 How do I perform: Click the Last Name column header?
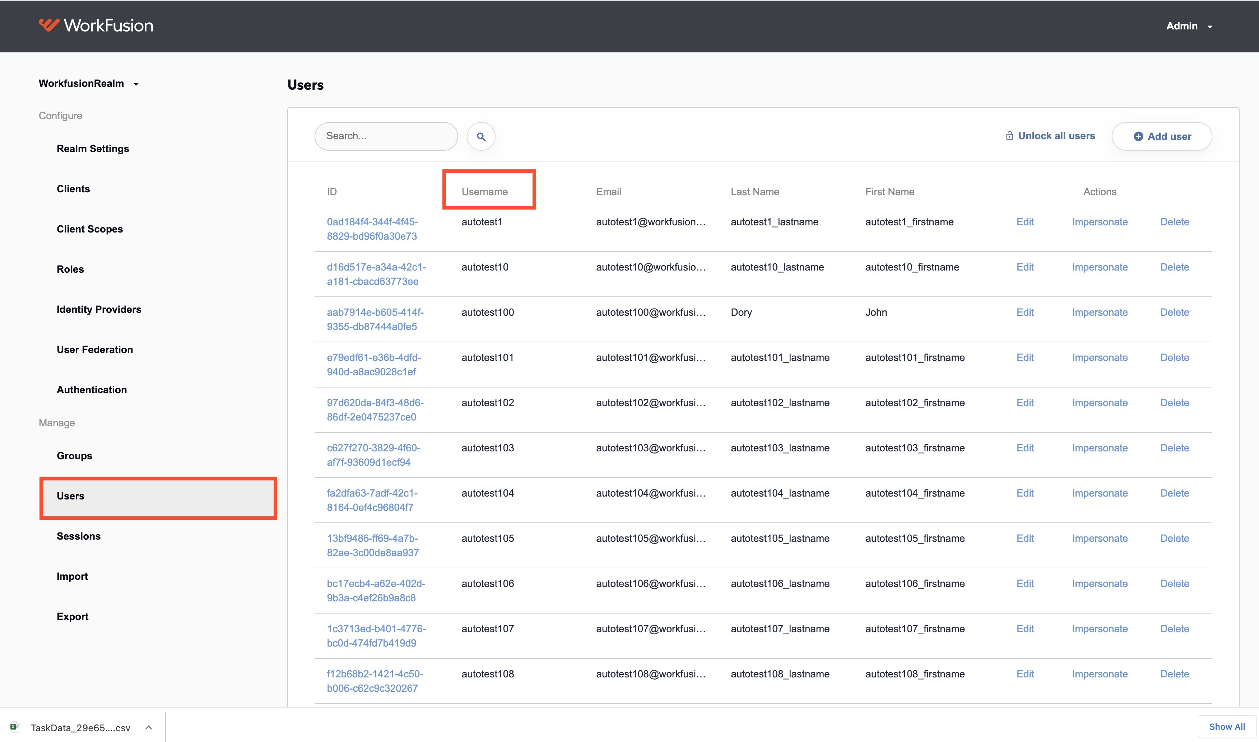coord(754,192)
